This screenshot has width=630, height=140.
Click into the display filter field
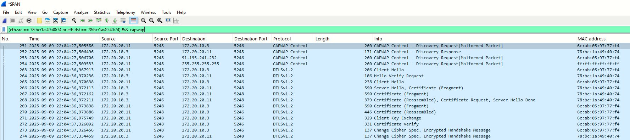318,30
